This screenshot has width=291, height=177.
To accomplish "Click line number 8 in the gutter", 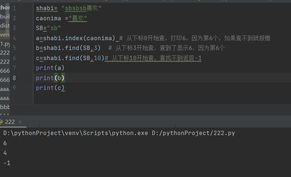I will pos(14,78).
